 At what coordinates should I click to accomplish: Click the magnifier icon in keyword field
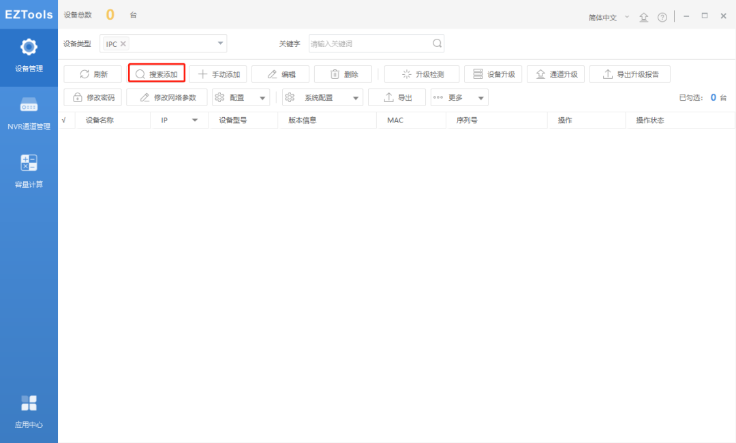[x=436, y=43]
